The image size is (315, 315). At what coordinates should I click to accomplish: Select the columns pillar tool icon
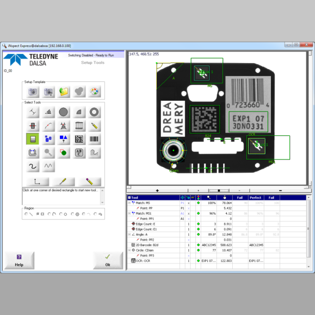[x=79, y=126]
